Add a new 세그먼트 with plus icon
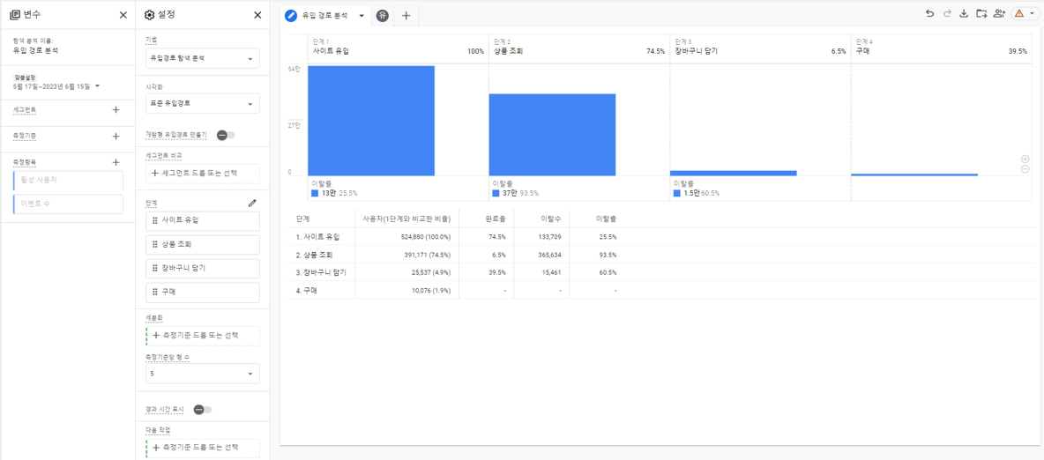 point(116,110)
